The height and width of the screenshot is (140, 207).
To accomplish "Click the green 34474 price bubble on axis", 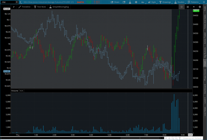I will (x=196, y=11).
